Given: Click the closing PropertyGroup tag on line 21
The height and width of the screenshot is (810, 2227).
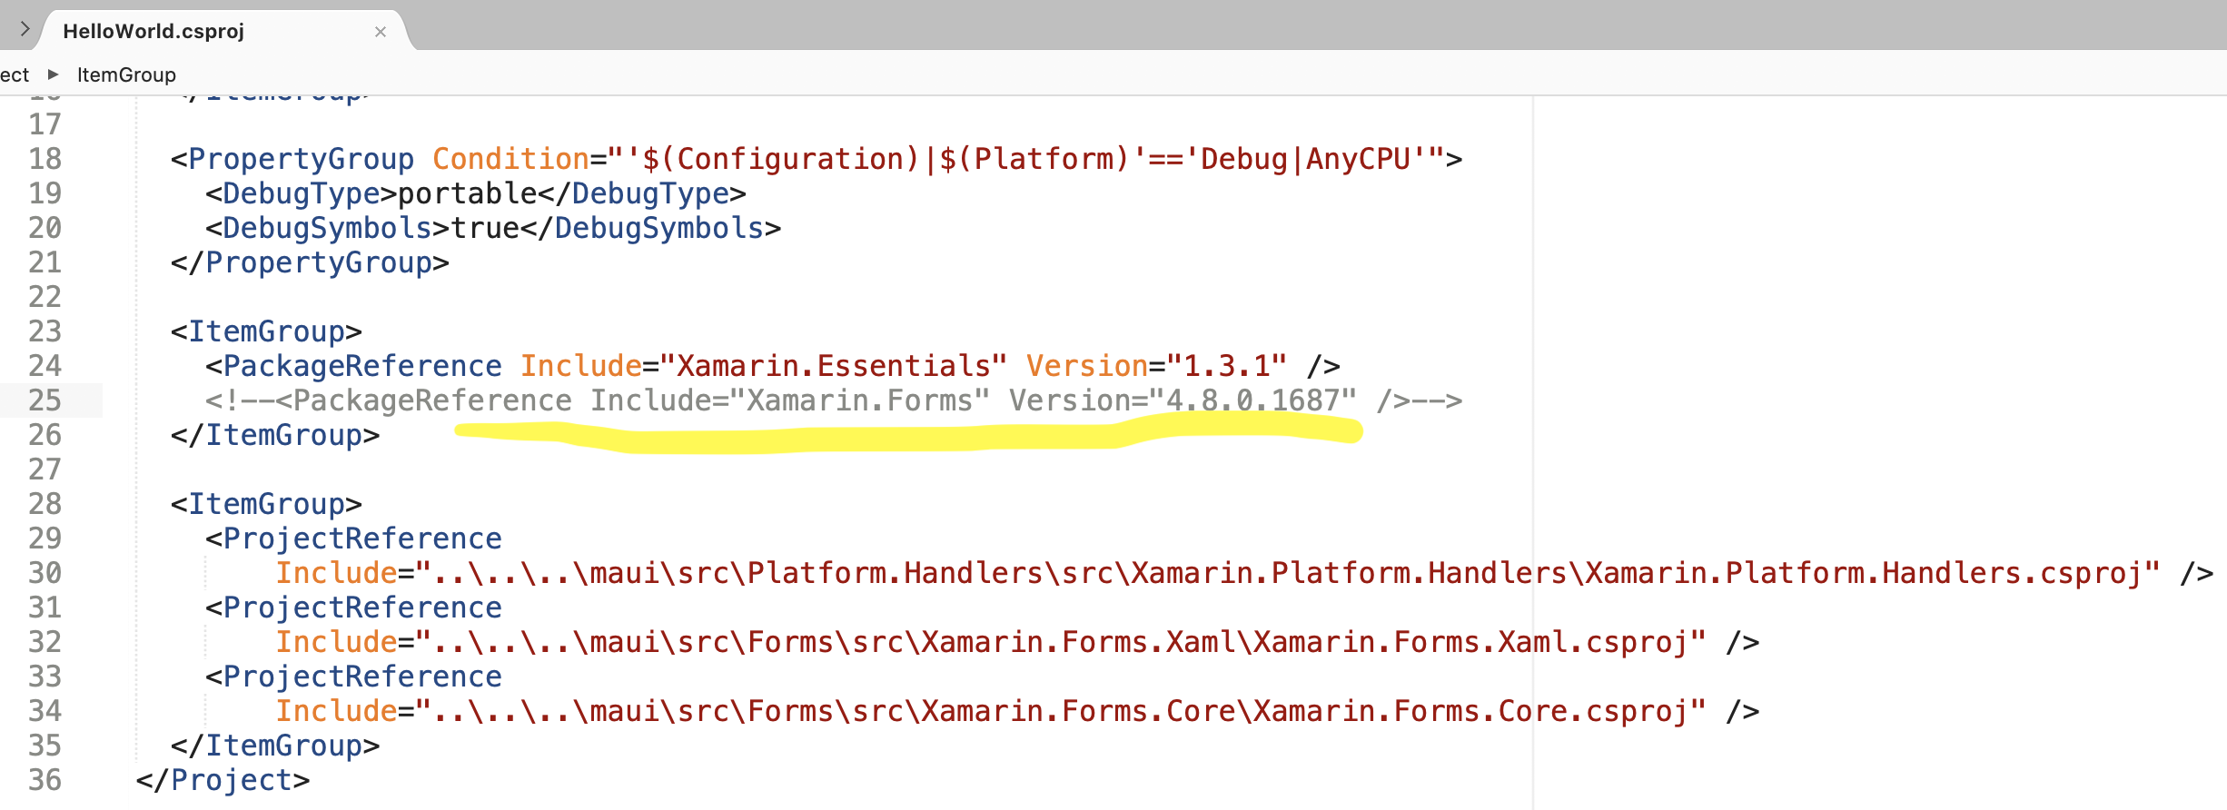Looking at the screenshot, I should 310,262.
